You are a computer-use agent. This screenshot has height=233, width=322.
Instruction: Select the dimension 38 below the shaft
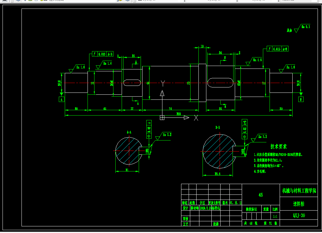click(220, 109)
